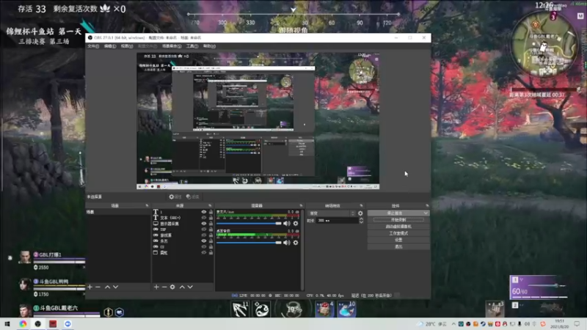Toggle visibility of the 文本 (GDI+) source

click(204, 217)
